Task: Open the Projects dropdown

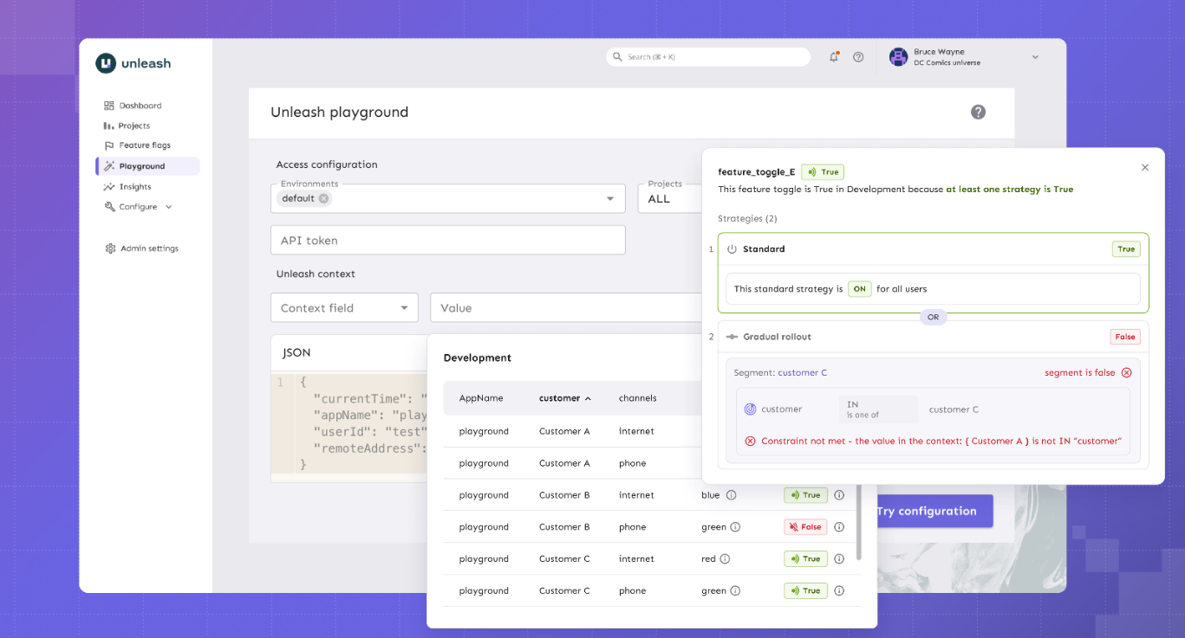Action: (x=670, y=198)
